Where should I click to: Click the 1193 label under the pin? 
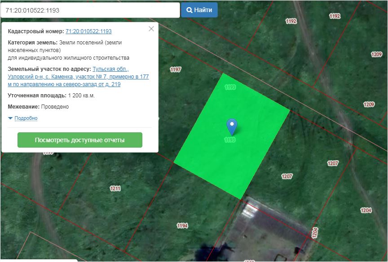point(230,140)
